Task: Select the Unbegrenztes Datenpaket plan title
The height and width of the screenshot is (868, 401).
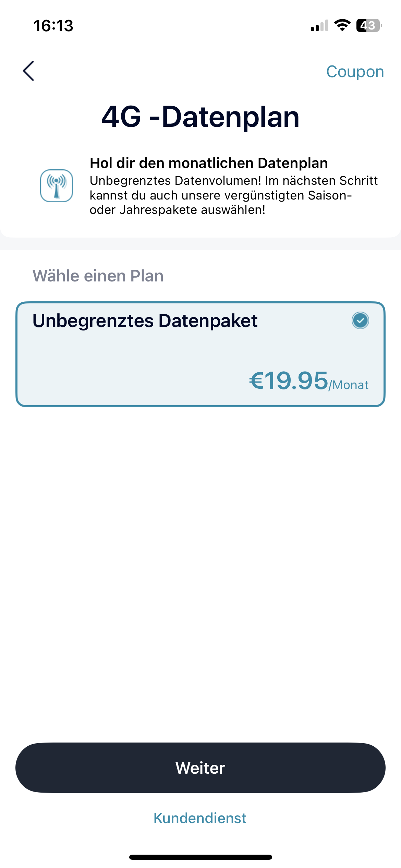Action: coord(145,321)
